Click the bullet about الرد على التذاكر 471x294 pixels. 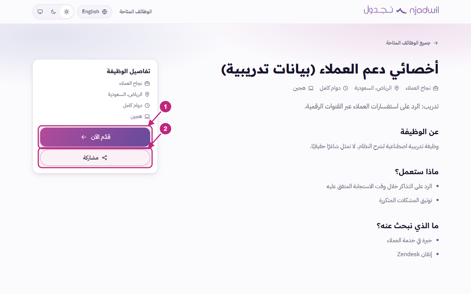(379, 186)
